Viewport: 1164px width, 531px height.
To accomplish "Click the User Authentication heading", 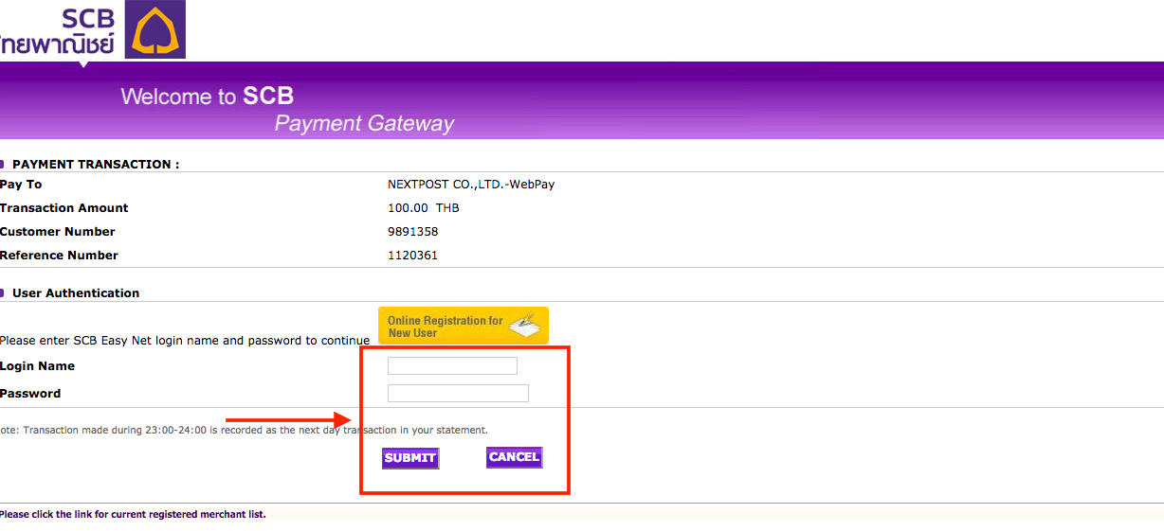I will tap(76, 293).
